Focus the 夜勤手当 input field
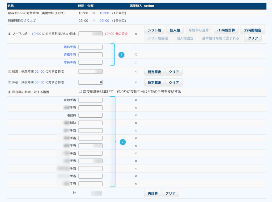272x202 pixels. tap(90, 100)
